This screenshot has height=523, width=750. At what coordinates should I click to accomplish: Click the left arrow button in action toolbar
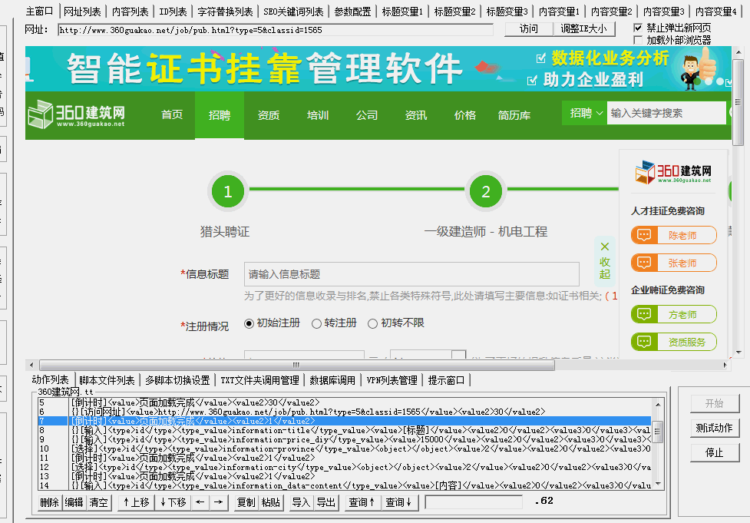pyautogui.click(x=200, y=502)
